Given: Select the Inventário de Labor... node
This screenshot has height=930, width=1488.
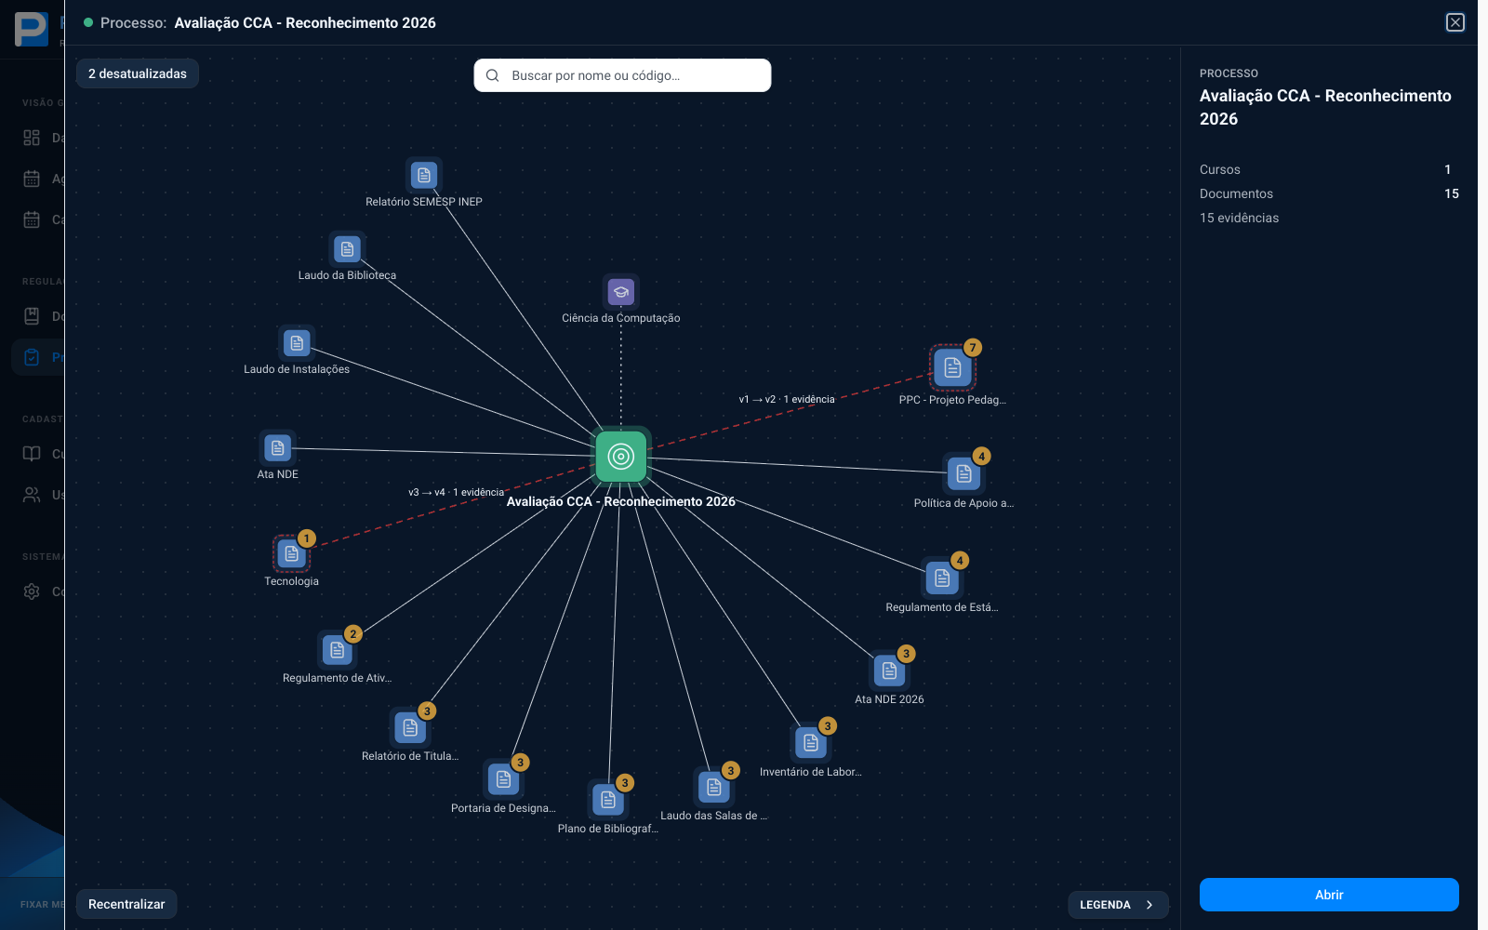Looking at the screenshot, I should click(x=811, y=743).
